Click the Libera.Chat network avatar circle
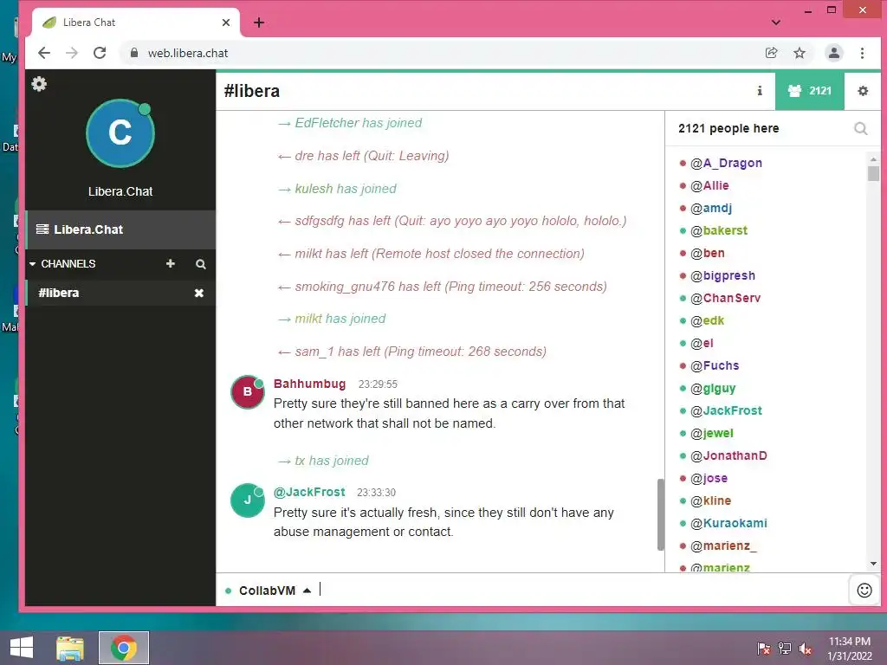Screen dimensions: 887x665 click(x=120, y=133)
